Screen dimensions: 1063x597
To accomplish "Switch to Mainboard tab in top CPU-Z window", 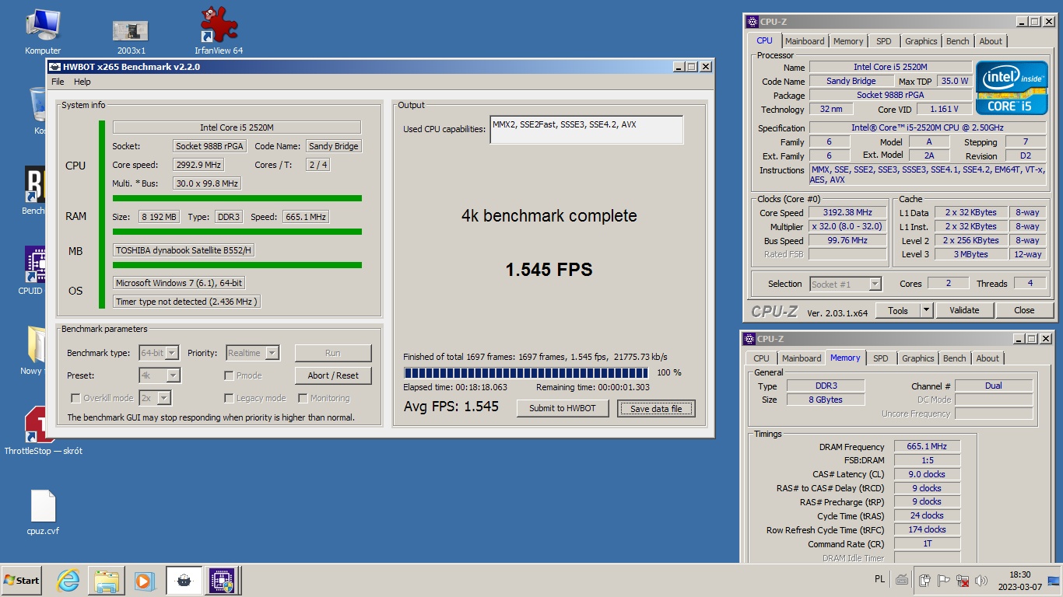I will (x=805, y=41).
